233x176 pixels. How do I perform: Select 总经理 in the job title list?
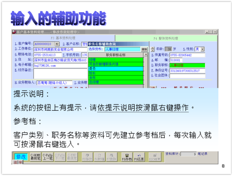(116, 82)
